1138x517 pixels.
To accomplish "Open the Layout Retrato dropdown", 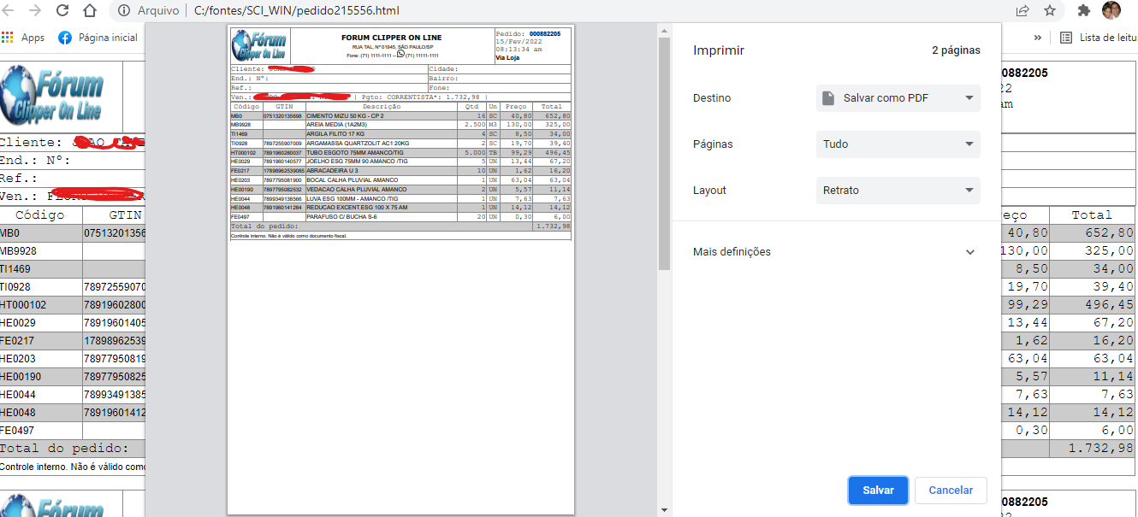I will pos(898,191).
